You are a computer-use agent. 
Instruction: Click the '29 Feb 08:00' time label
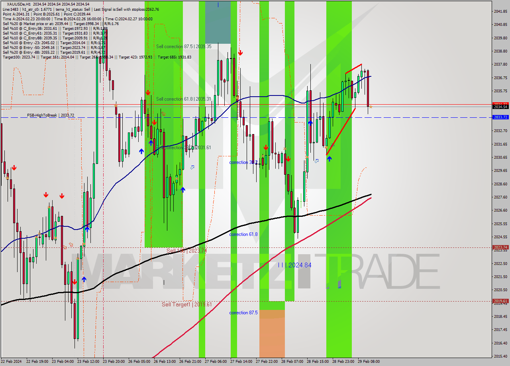369,362
